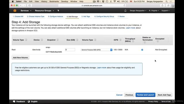Expand the Services menu
Screen dimensions: 184x104
pos(26,11)
